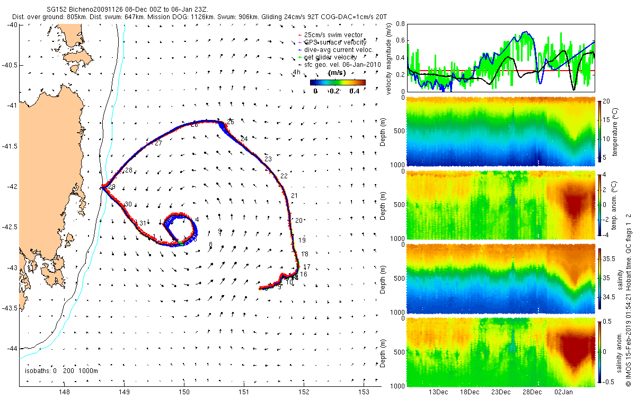Viewport: 636px width, 398px height.
Task: Click the temp. anom. (°C) colorbar
Action: pyautogui.click(x=600, y=204)
